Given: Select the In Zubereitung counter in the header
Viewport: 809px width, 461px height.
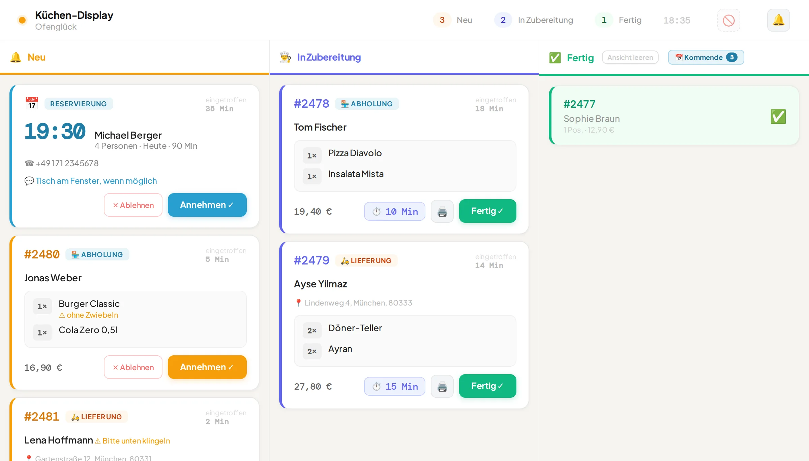Looking at the screenshot, I should pos(534,20).
